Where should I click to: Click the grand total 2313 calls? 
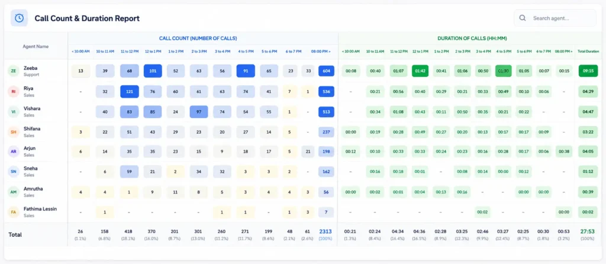[325, 231]
